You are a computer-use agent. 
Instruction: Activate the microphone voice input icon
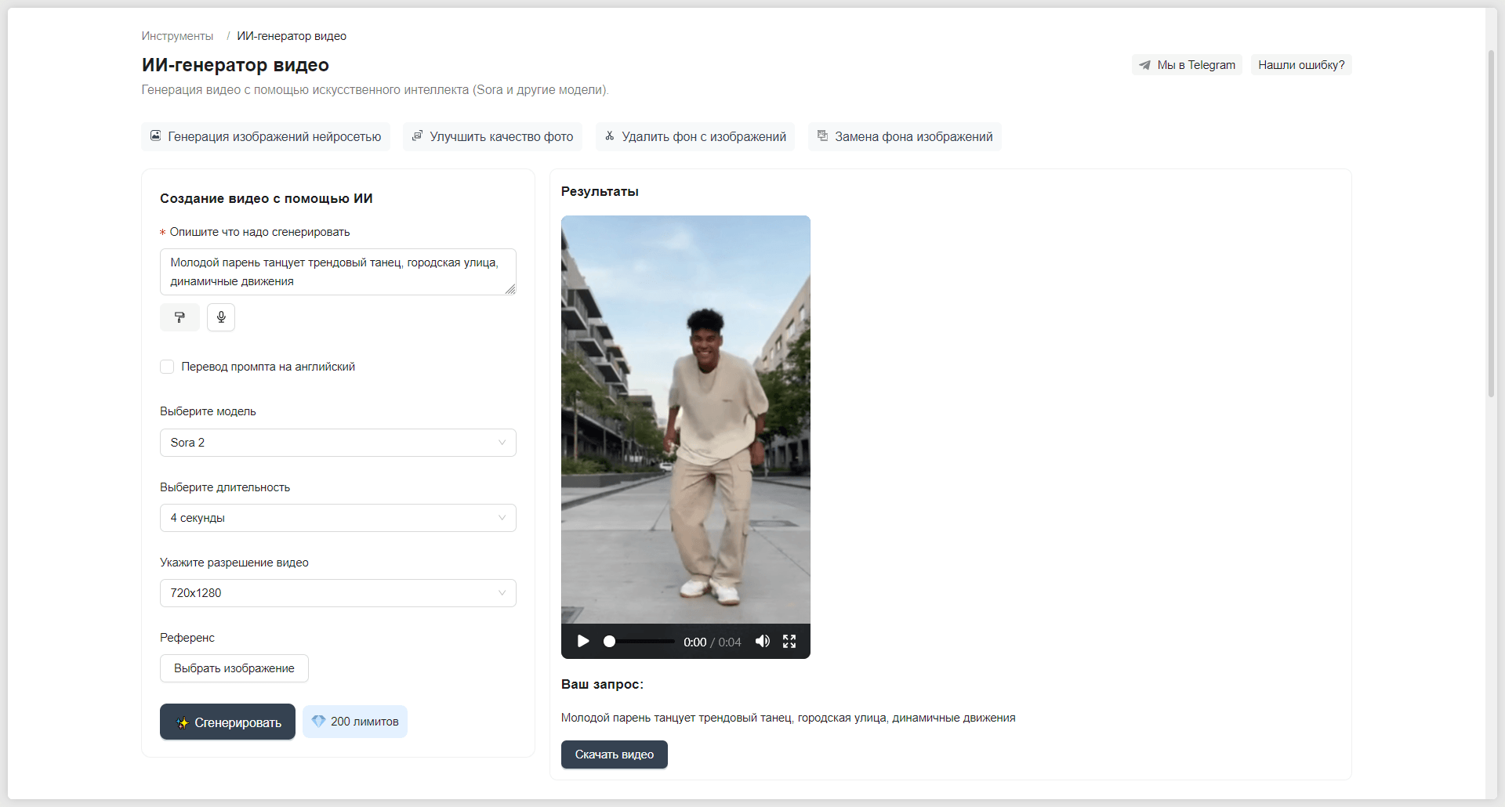point(221,317)
